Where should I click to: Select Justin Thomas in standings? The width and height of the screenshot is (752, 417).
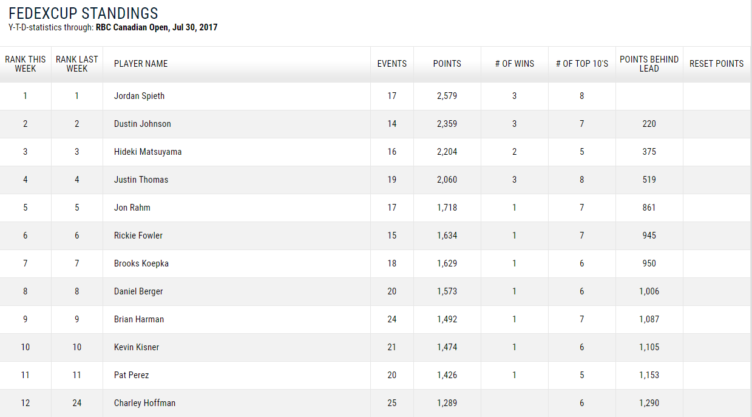(x=141, y=180)
